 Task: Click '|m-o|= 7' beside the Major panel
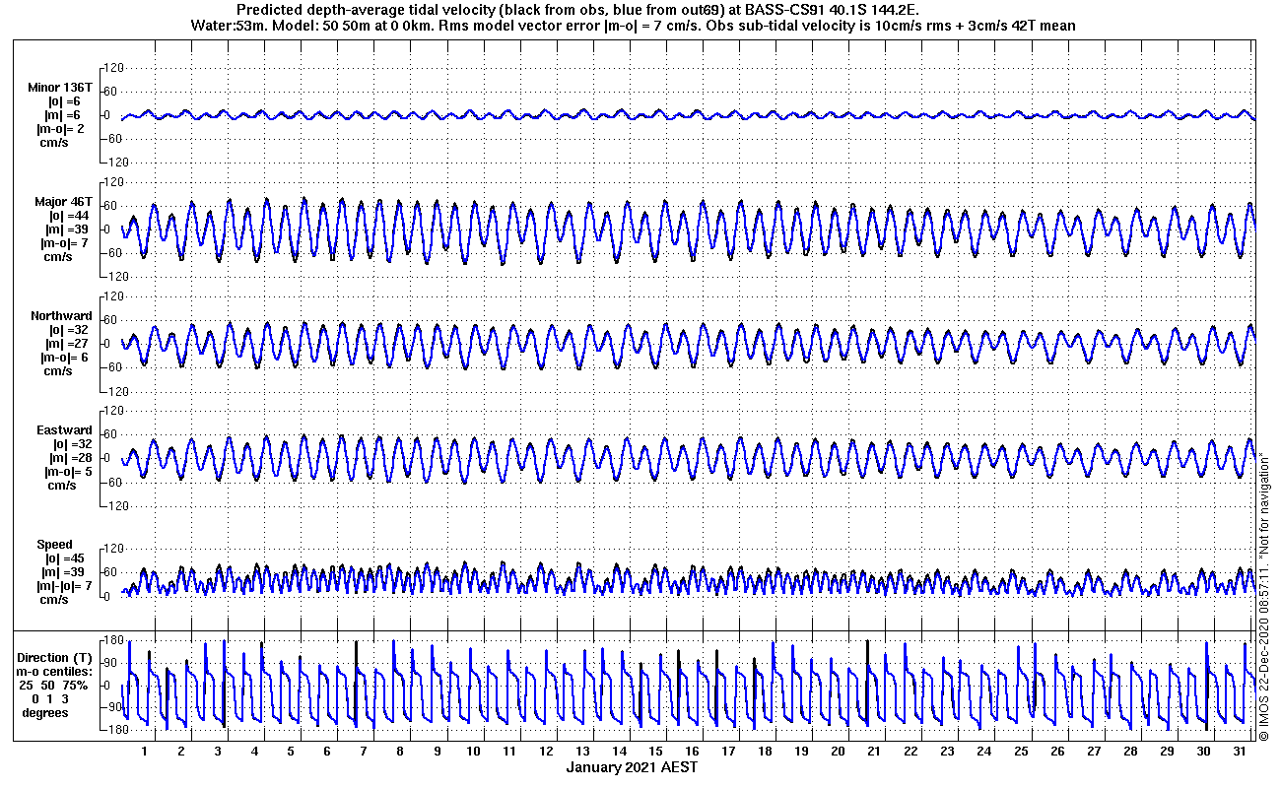[65, 243]
